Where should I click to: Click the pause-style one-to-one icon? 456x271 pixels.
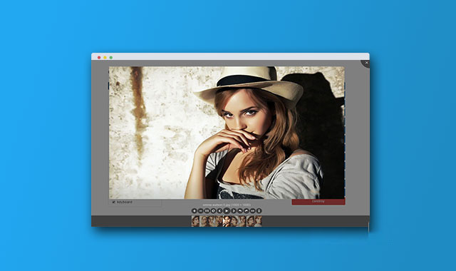coord(207,211)
